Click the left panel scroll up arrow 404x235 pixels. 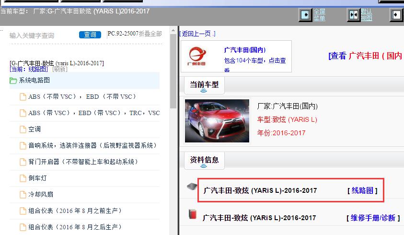pyautogui.click(x=173, y=30)
